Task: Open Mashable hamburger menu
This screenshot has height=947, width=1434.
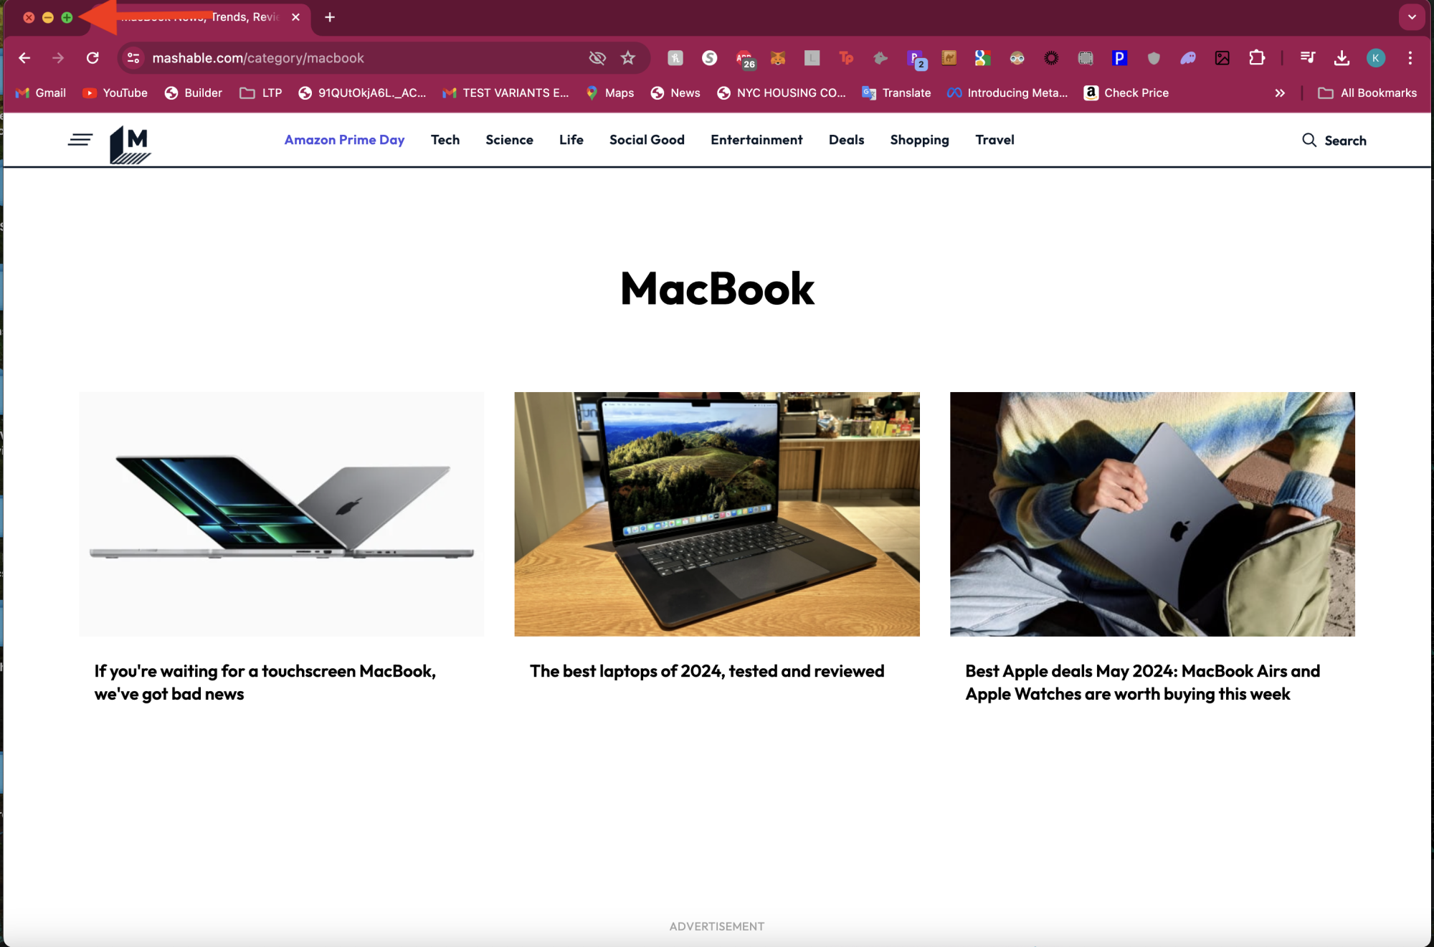Action: click(x=80, y=140)
